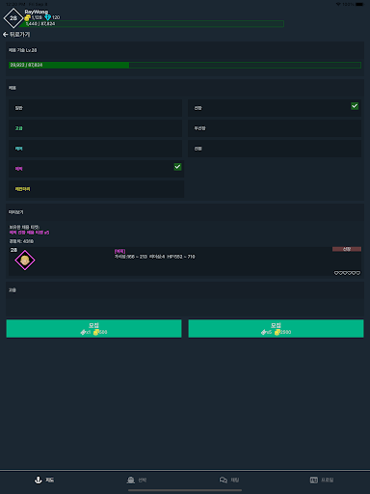Tap the player XP bar showing 87,824
Screen dimensions: 370x494
151,24
